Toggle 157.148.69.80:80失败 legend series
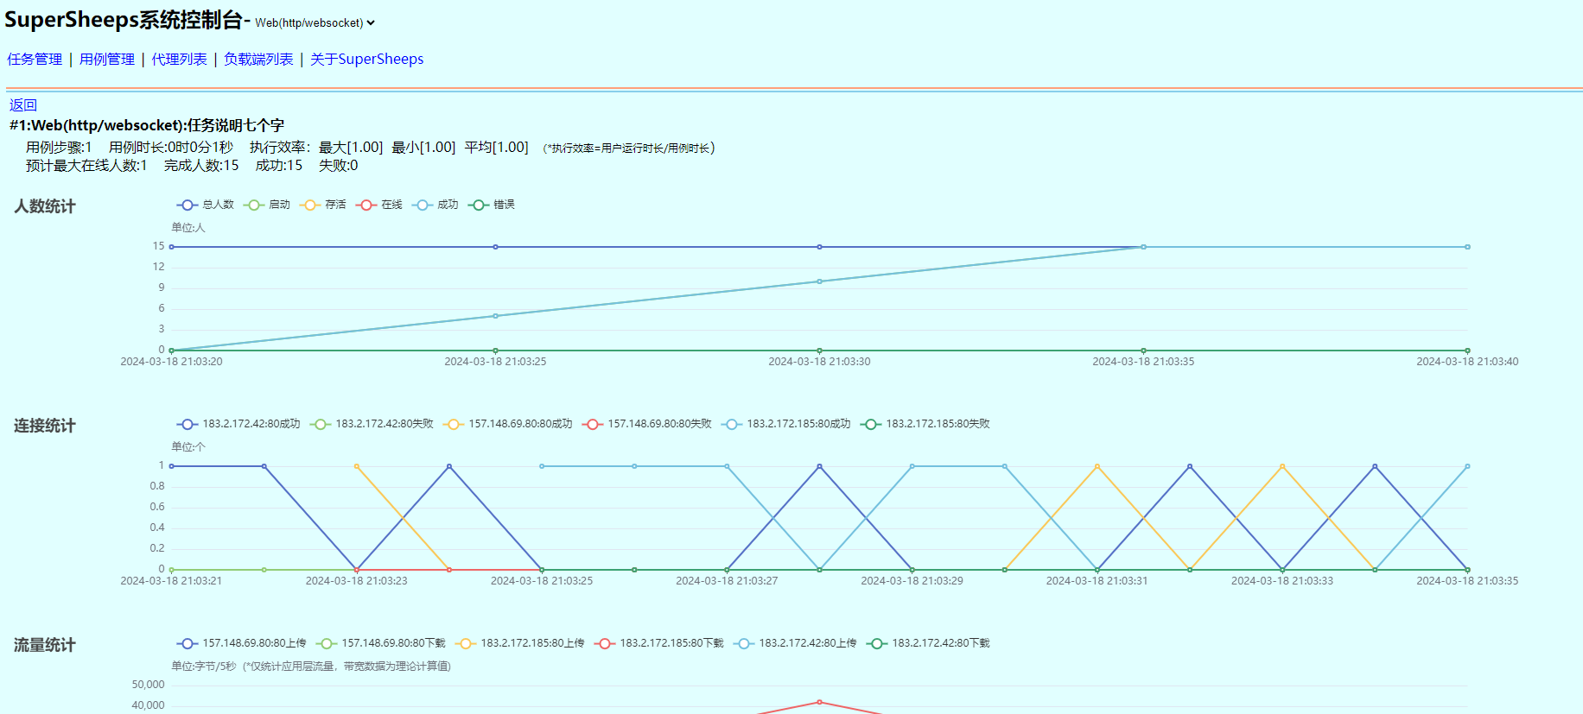This screenshot has height=714, width=1583. tap(647, 424)
